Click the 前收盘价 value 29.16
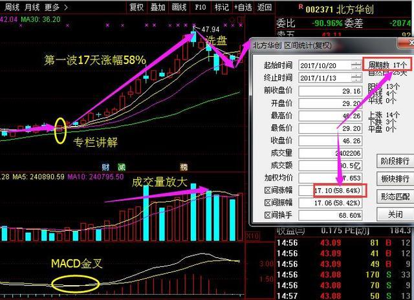 (331, 91)
